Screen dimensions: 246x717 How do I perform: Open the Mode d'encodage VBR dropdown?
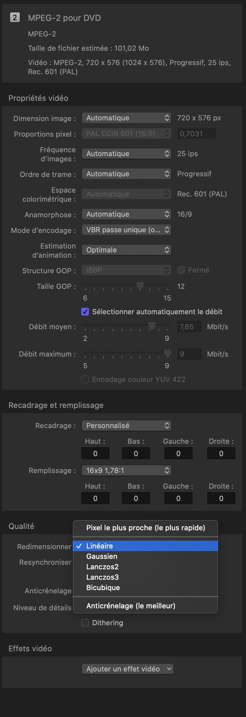pyautogui.click(x=126, y=230)
